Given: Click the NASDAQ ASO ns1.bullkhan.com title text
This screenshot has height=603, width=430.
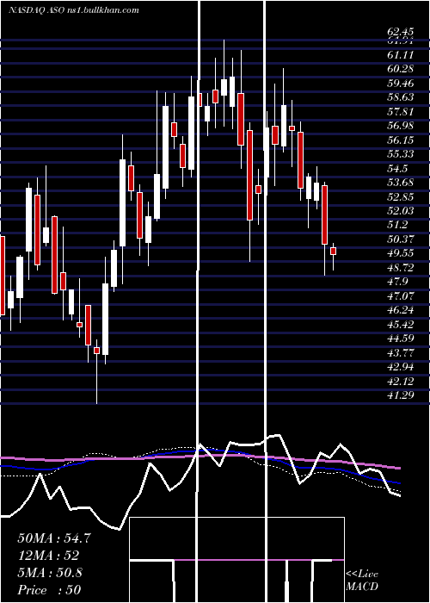Looking at the screenshot, I should (x=74, y=10).
